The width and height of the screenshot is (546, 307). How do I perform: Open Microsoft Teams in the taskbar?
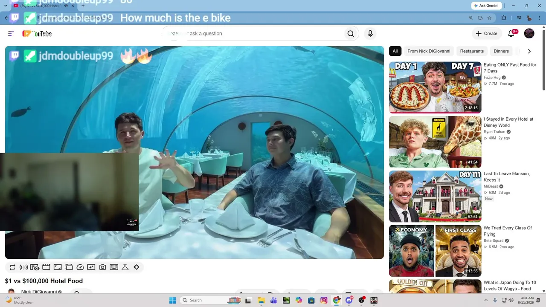coord(273,300)
